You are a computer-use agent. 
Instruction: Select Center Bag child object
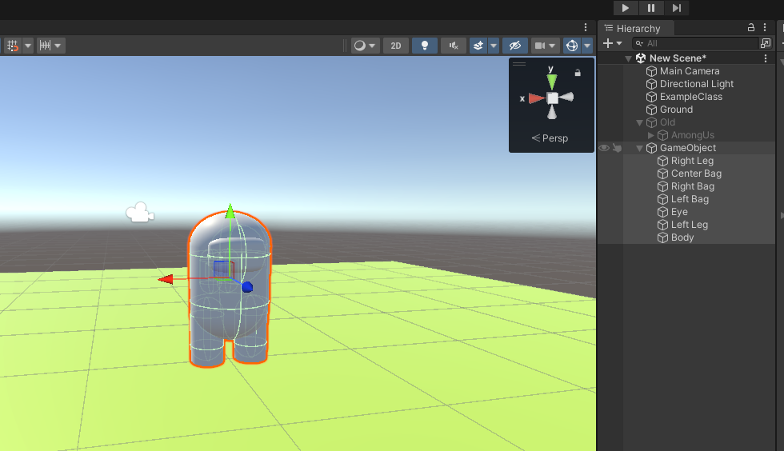point(696,174)
